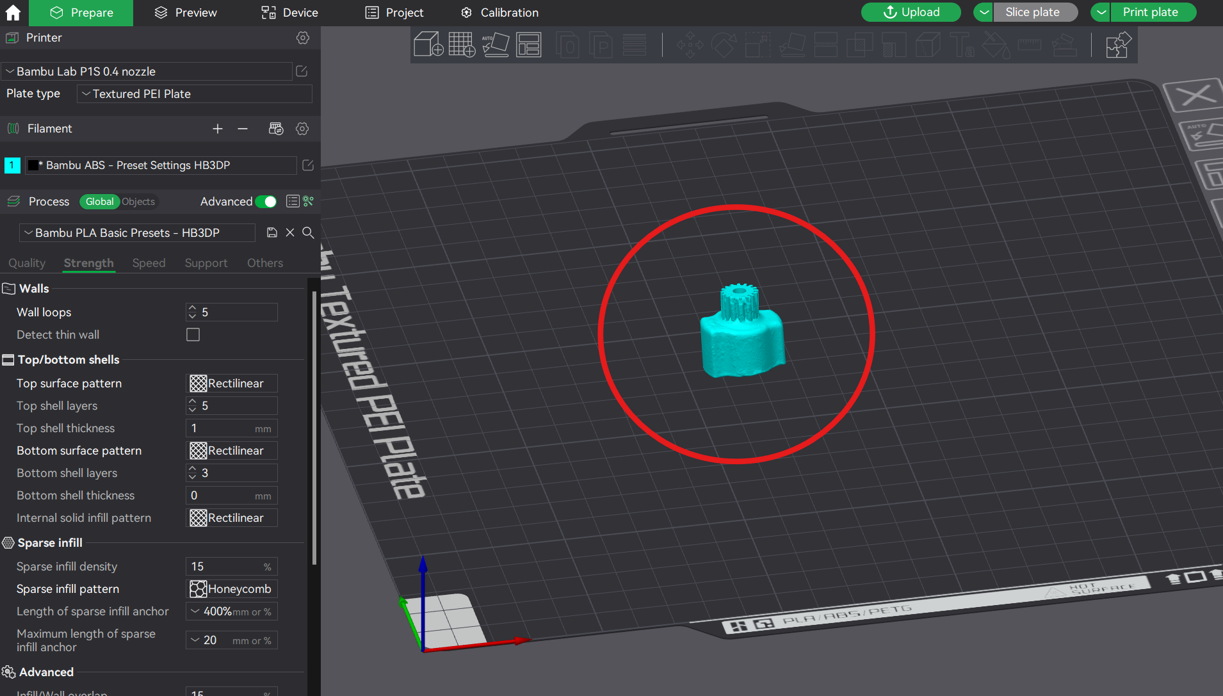Edit the Bambu Lab P1S printer preset

(302, 71)
